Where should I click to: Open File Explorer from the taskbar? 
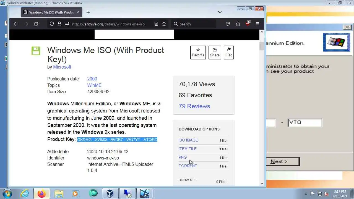(x=59, y=193)
